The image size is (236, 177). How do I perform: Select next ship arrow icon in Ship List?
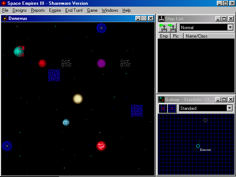pos(172,28)
